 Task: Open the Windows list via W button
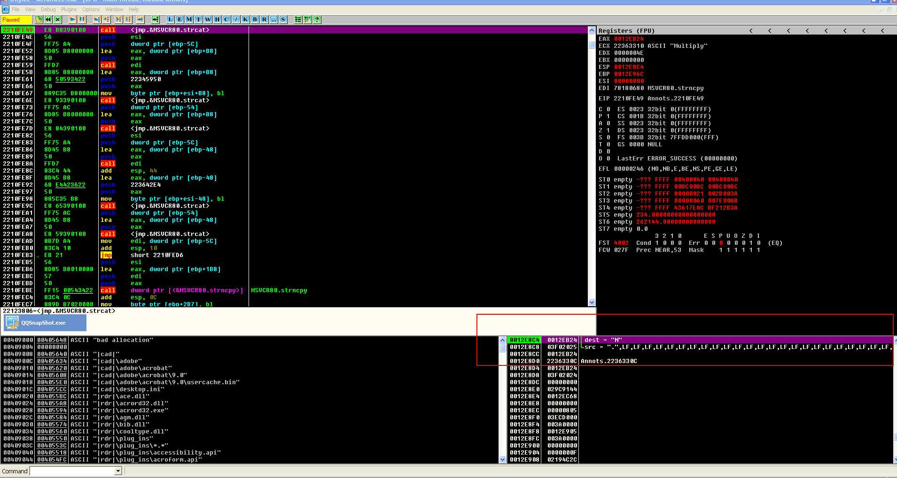click(x=208, y=19)
